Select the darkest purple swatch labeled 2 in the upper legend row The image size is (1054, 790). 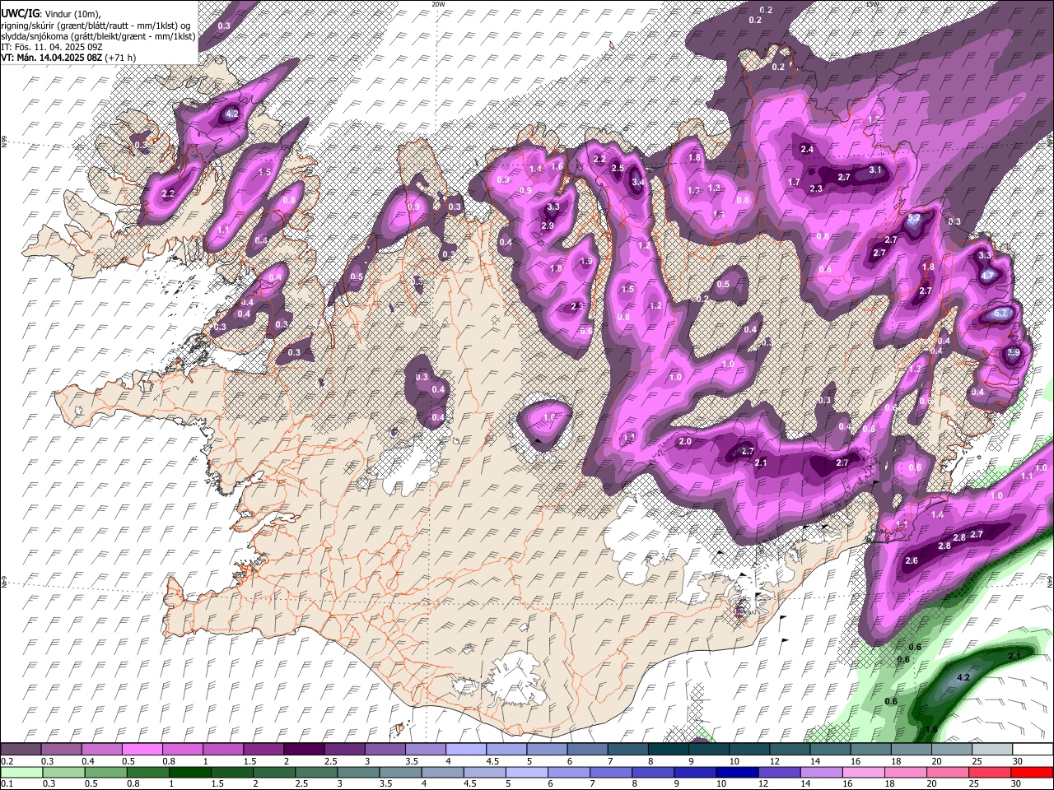click(304, 749)
